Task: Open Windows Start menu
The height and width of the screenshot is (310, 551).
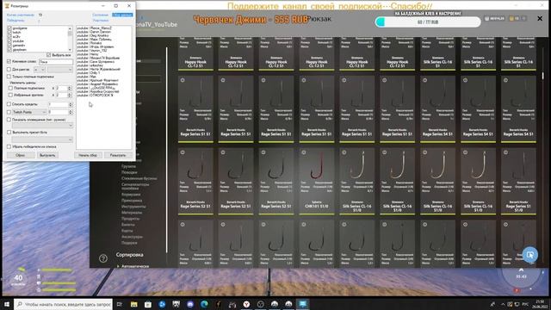Action: (7, 304)
